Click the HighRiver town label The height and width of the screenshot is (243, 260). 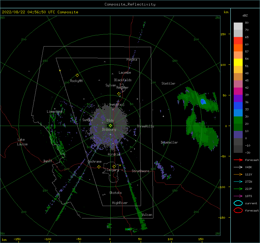(120, 203)
